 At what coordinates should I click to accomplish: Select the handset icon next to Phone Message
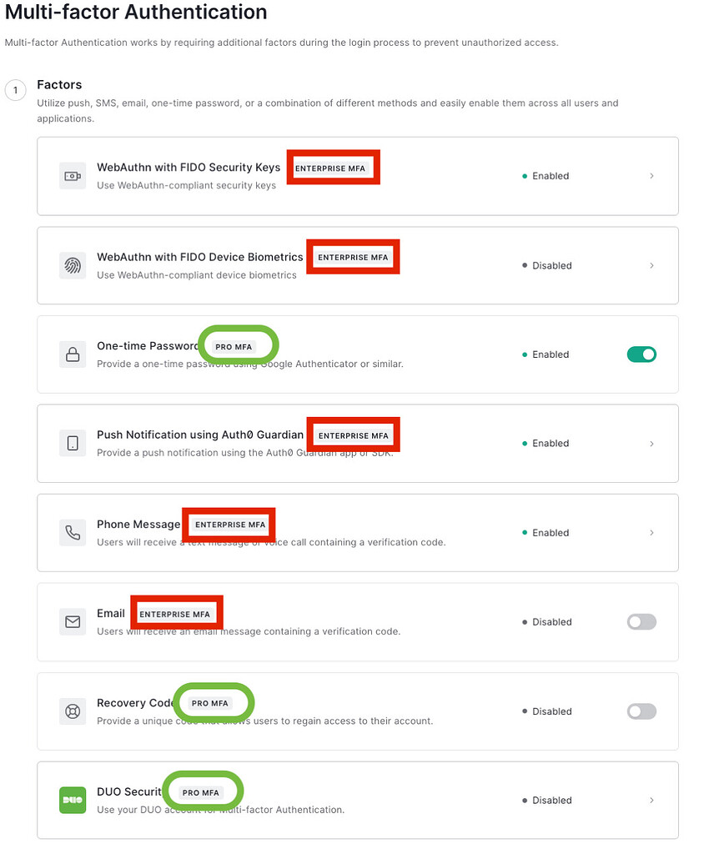(73, 532)
